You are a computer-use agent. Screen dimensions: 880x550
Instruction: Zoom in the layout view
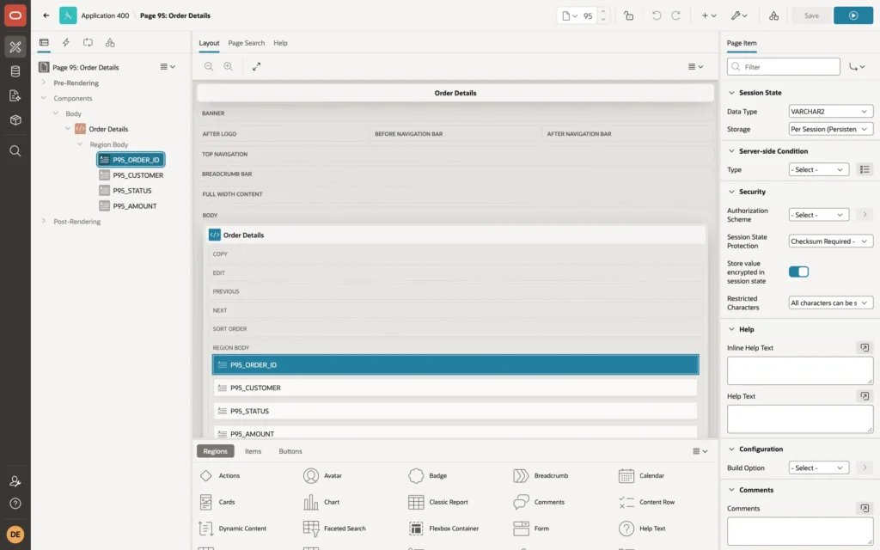point(229,66)
